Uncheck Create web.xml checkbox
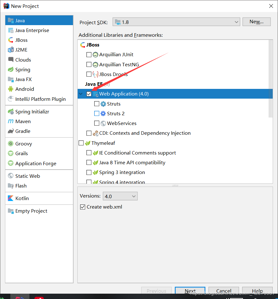 tap(83, 207)
